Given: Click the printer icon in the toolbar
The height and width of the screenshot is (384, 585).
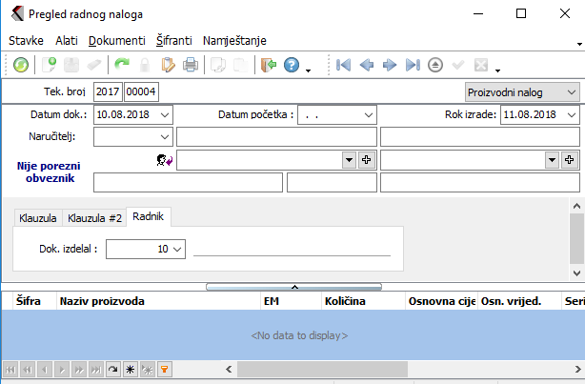Looking at the screenshot, I should click(x=191, y=66).
